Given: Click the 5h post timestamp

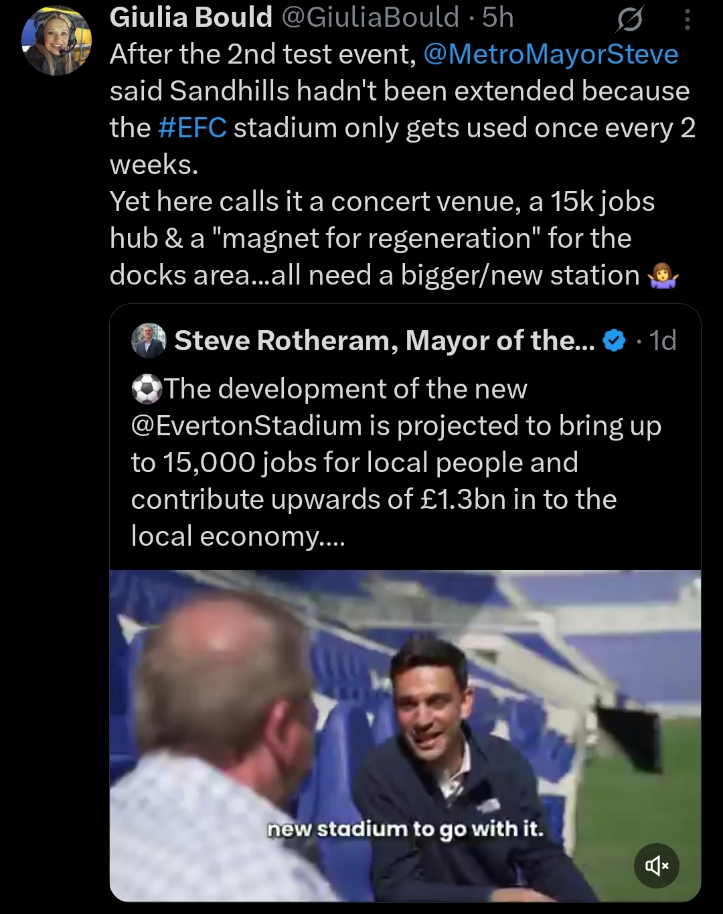Looking at the screenshot, I should pyautogui.click(x=498, y=17).
